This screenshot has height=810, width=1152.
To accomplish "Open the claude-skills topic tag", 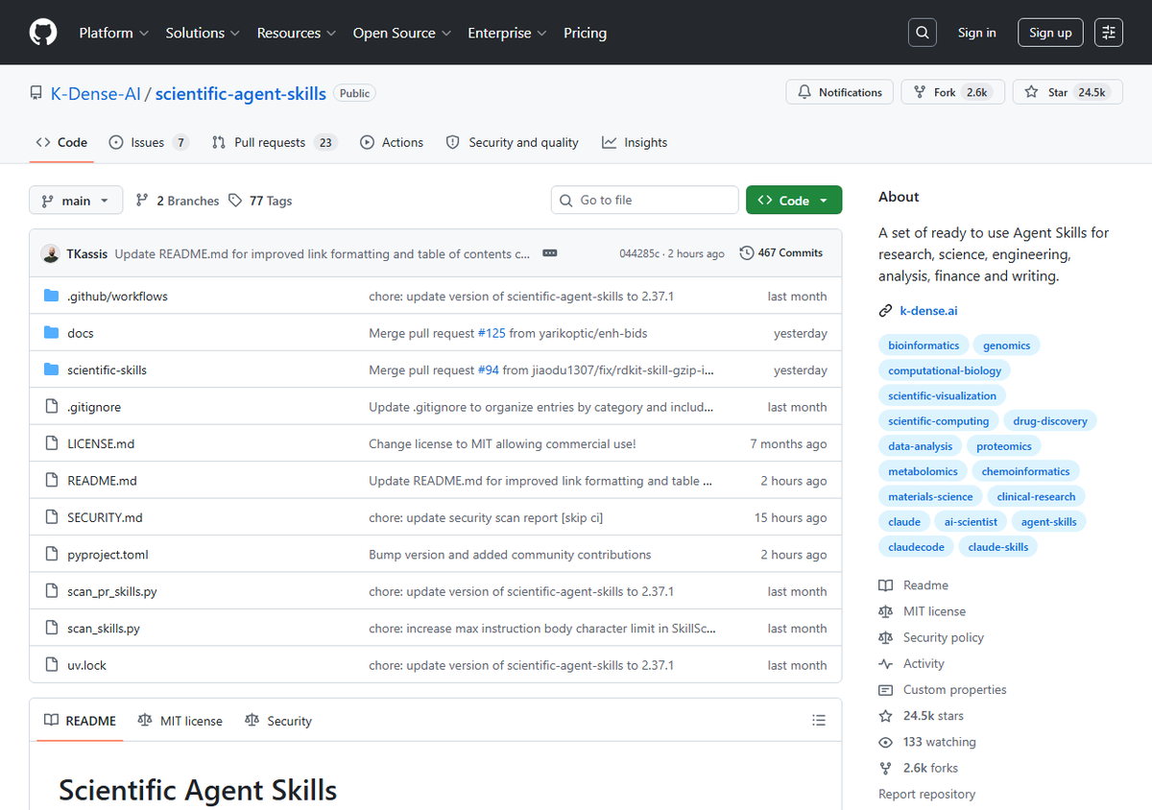I will point(997,547).
